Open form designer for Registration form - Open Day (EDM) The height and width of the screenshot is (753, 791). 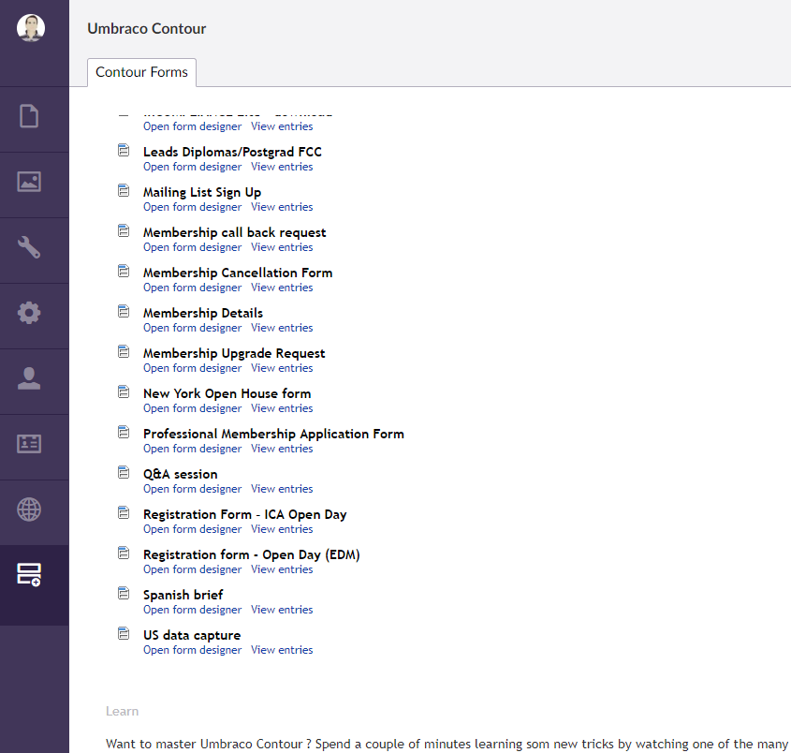click(192, 569)
